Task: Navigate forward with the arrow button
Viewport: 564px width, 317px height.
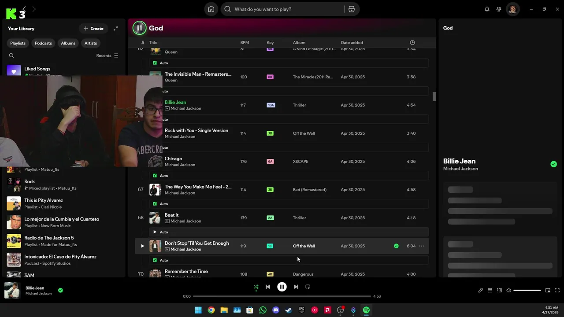Action: (x=34, y=9)
